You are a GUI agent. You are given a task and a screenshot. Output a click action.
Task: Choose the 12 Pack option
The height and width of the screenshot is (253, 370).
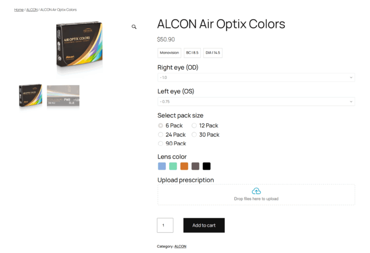(x=194, y=126)
